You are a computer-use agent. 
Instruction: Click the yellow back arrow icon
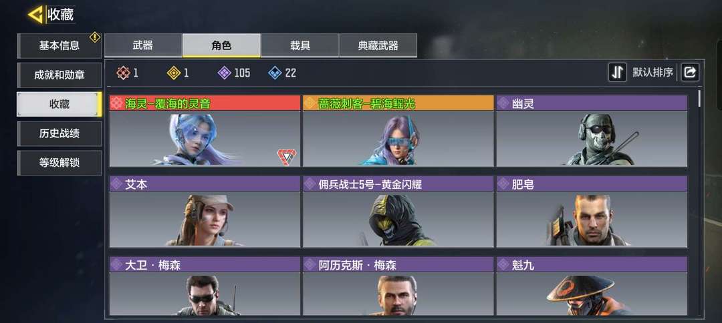pos(35,15)
